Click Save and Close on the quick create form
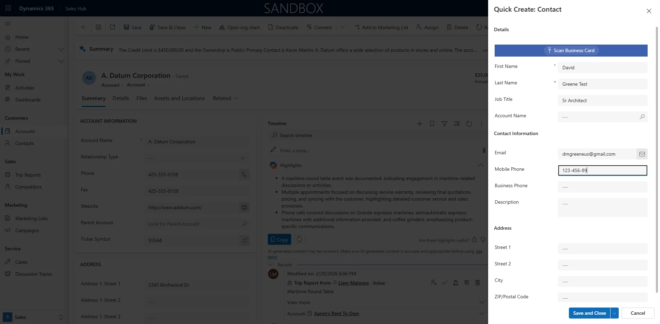660x324 pixels. pyautogui.click(x=590, y=313)
